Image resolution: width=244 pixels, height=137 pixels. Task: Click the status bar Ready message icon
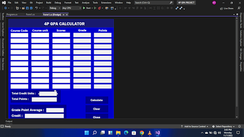[x=2, y=126]
